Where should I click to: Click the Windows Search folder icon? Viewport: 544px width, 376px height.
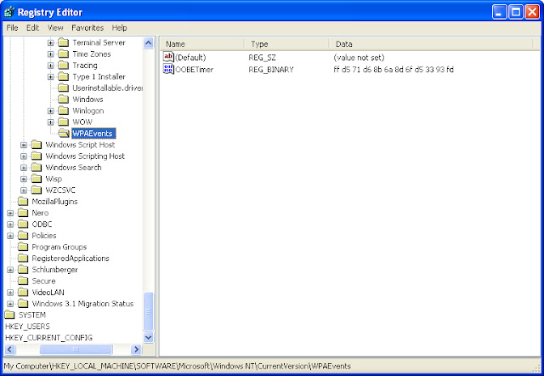(37, 168)
